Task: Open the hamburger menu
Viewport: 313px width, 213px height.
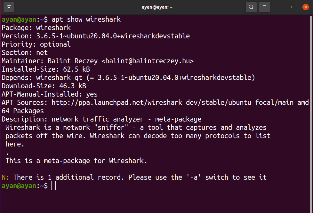Action: (264, 7)
